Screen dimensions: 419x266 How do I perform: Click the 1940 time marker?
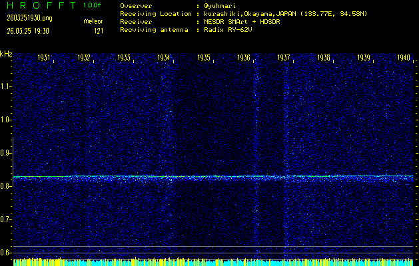click(404, 58)
